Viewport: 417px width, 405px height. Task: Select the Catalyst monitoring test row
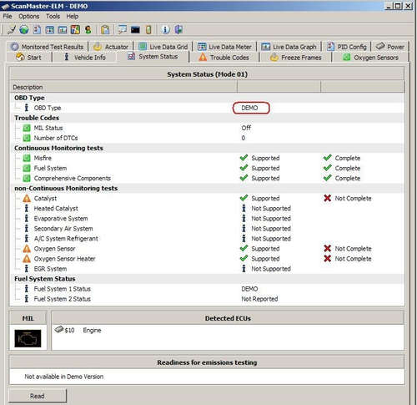point(207,198)
